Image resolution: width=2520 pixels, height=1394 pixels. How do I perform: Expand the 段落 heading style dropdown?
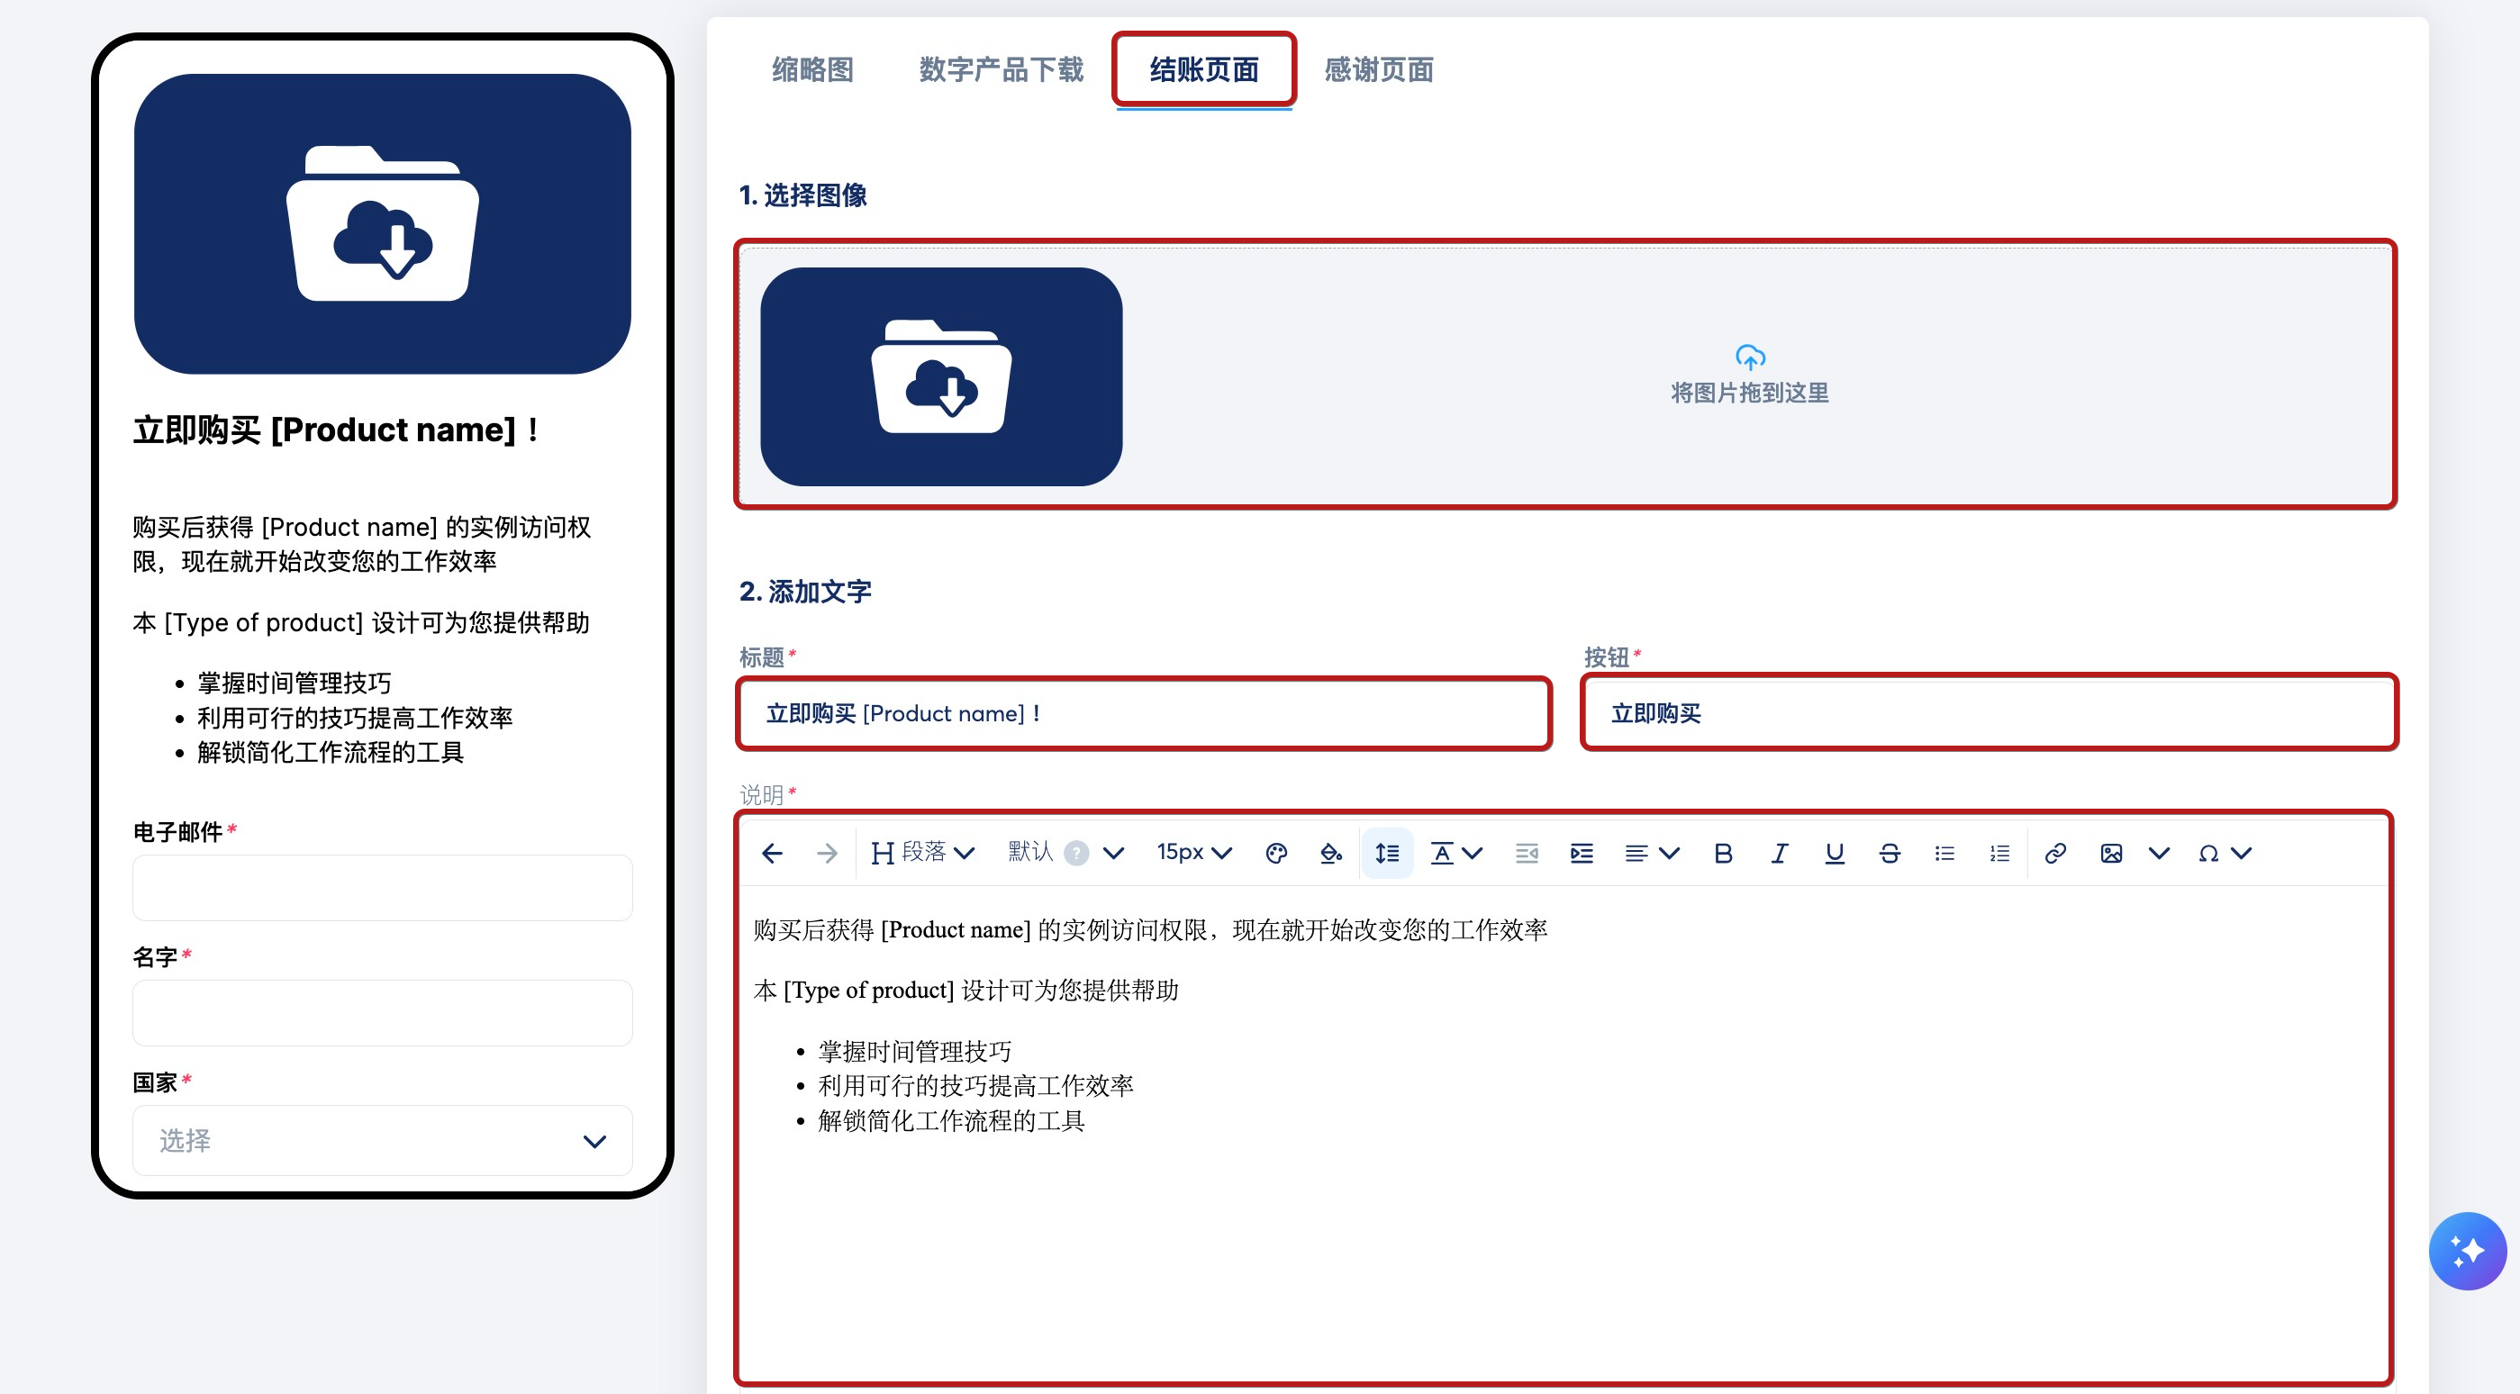pyautogui.click(x=922, y=853)
